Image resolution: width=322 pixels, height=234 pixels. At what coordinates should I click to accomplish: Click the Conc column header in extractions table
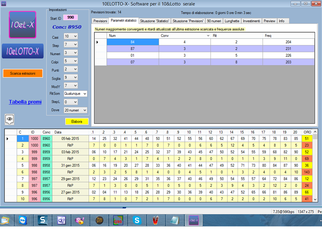46,132
